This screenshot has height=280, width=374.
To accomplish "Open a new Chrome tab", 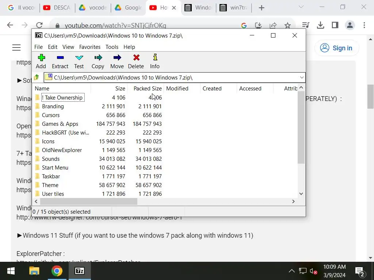I will 262,8.
